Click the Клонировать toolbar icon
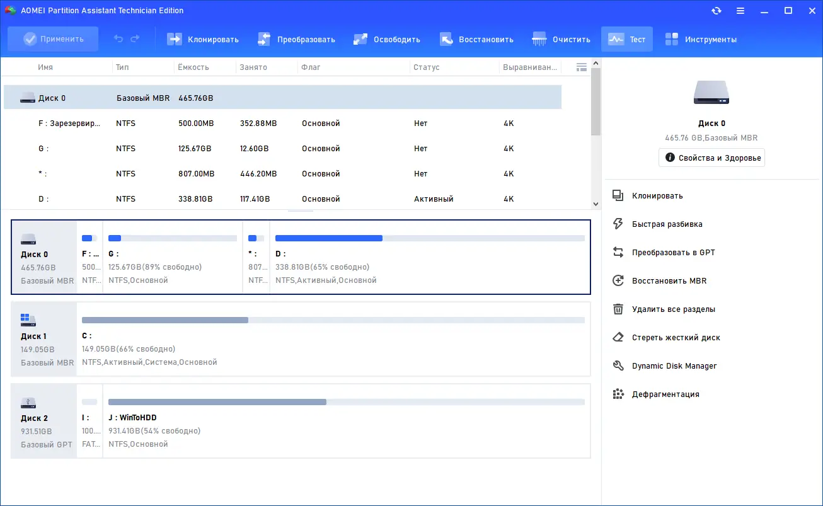 point(174,39)
